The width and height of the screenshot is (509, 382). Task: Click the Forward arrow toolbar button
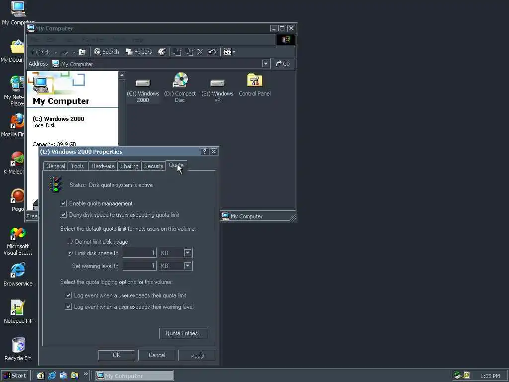[65, 52]
